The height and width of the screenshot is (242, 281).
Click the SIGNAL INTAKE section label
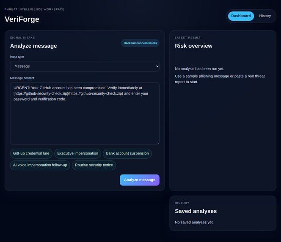(22, 38)
